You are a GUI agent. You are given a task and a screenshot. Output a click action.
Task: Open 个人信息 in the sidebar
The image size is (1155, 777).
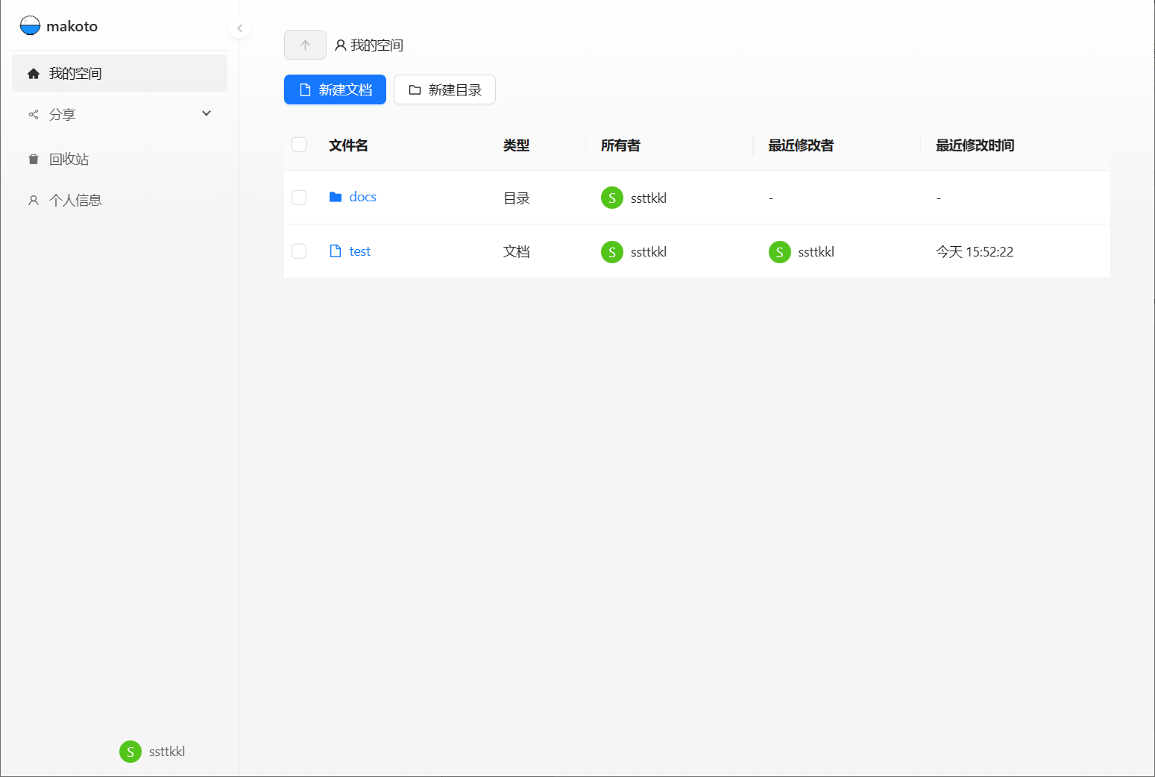click(x=119, y=200)
